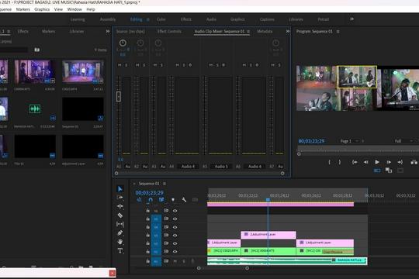The height and width of the screenshot is (279, 419).
Task: Open Page 1 dropdown in Program monitor
Action: 349,141
